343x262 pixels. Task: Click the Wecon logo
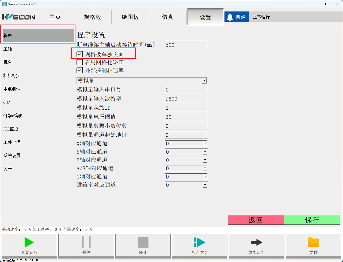point(19,17)
